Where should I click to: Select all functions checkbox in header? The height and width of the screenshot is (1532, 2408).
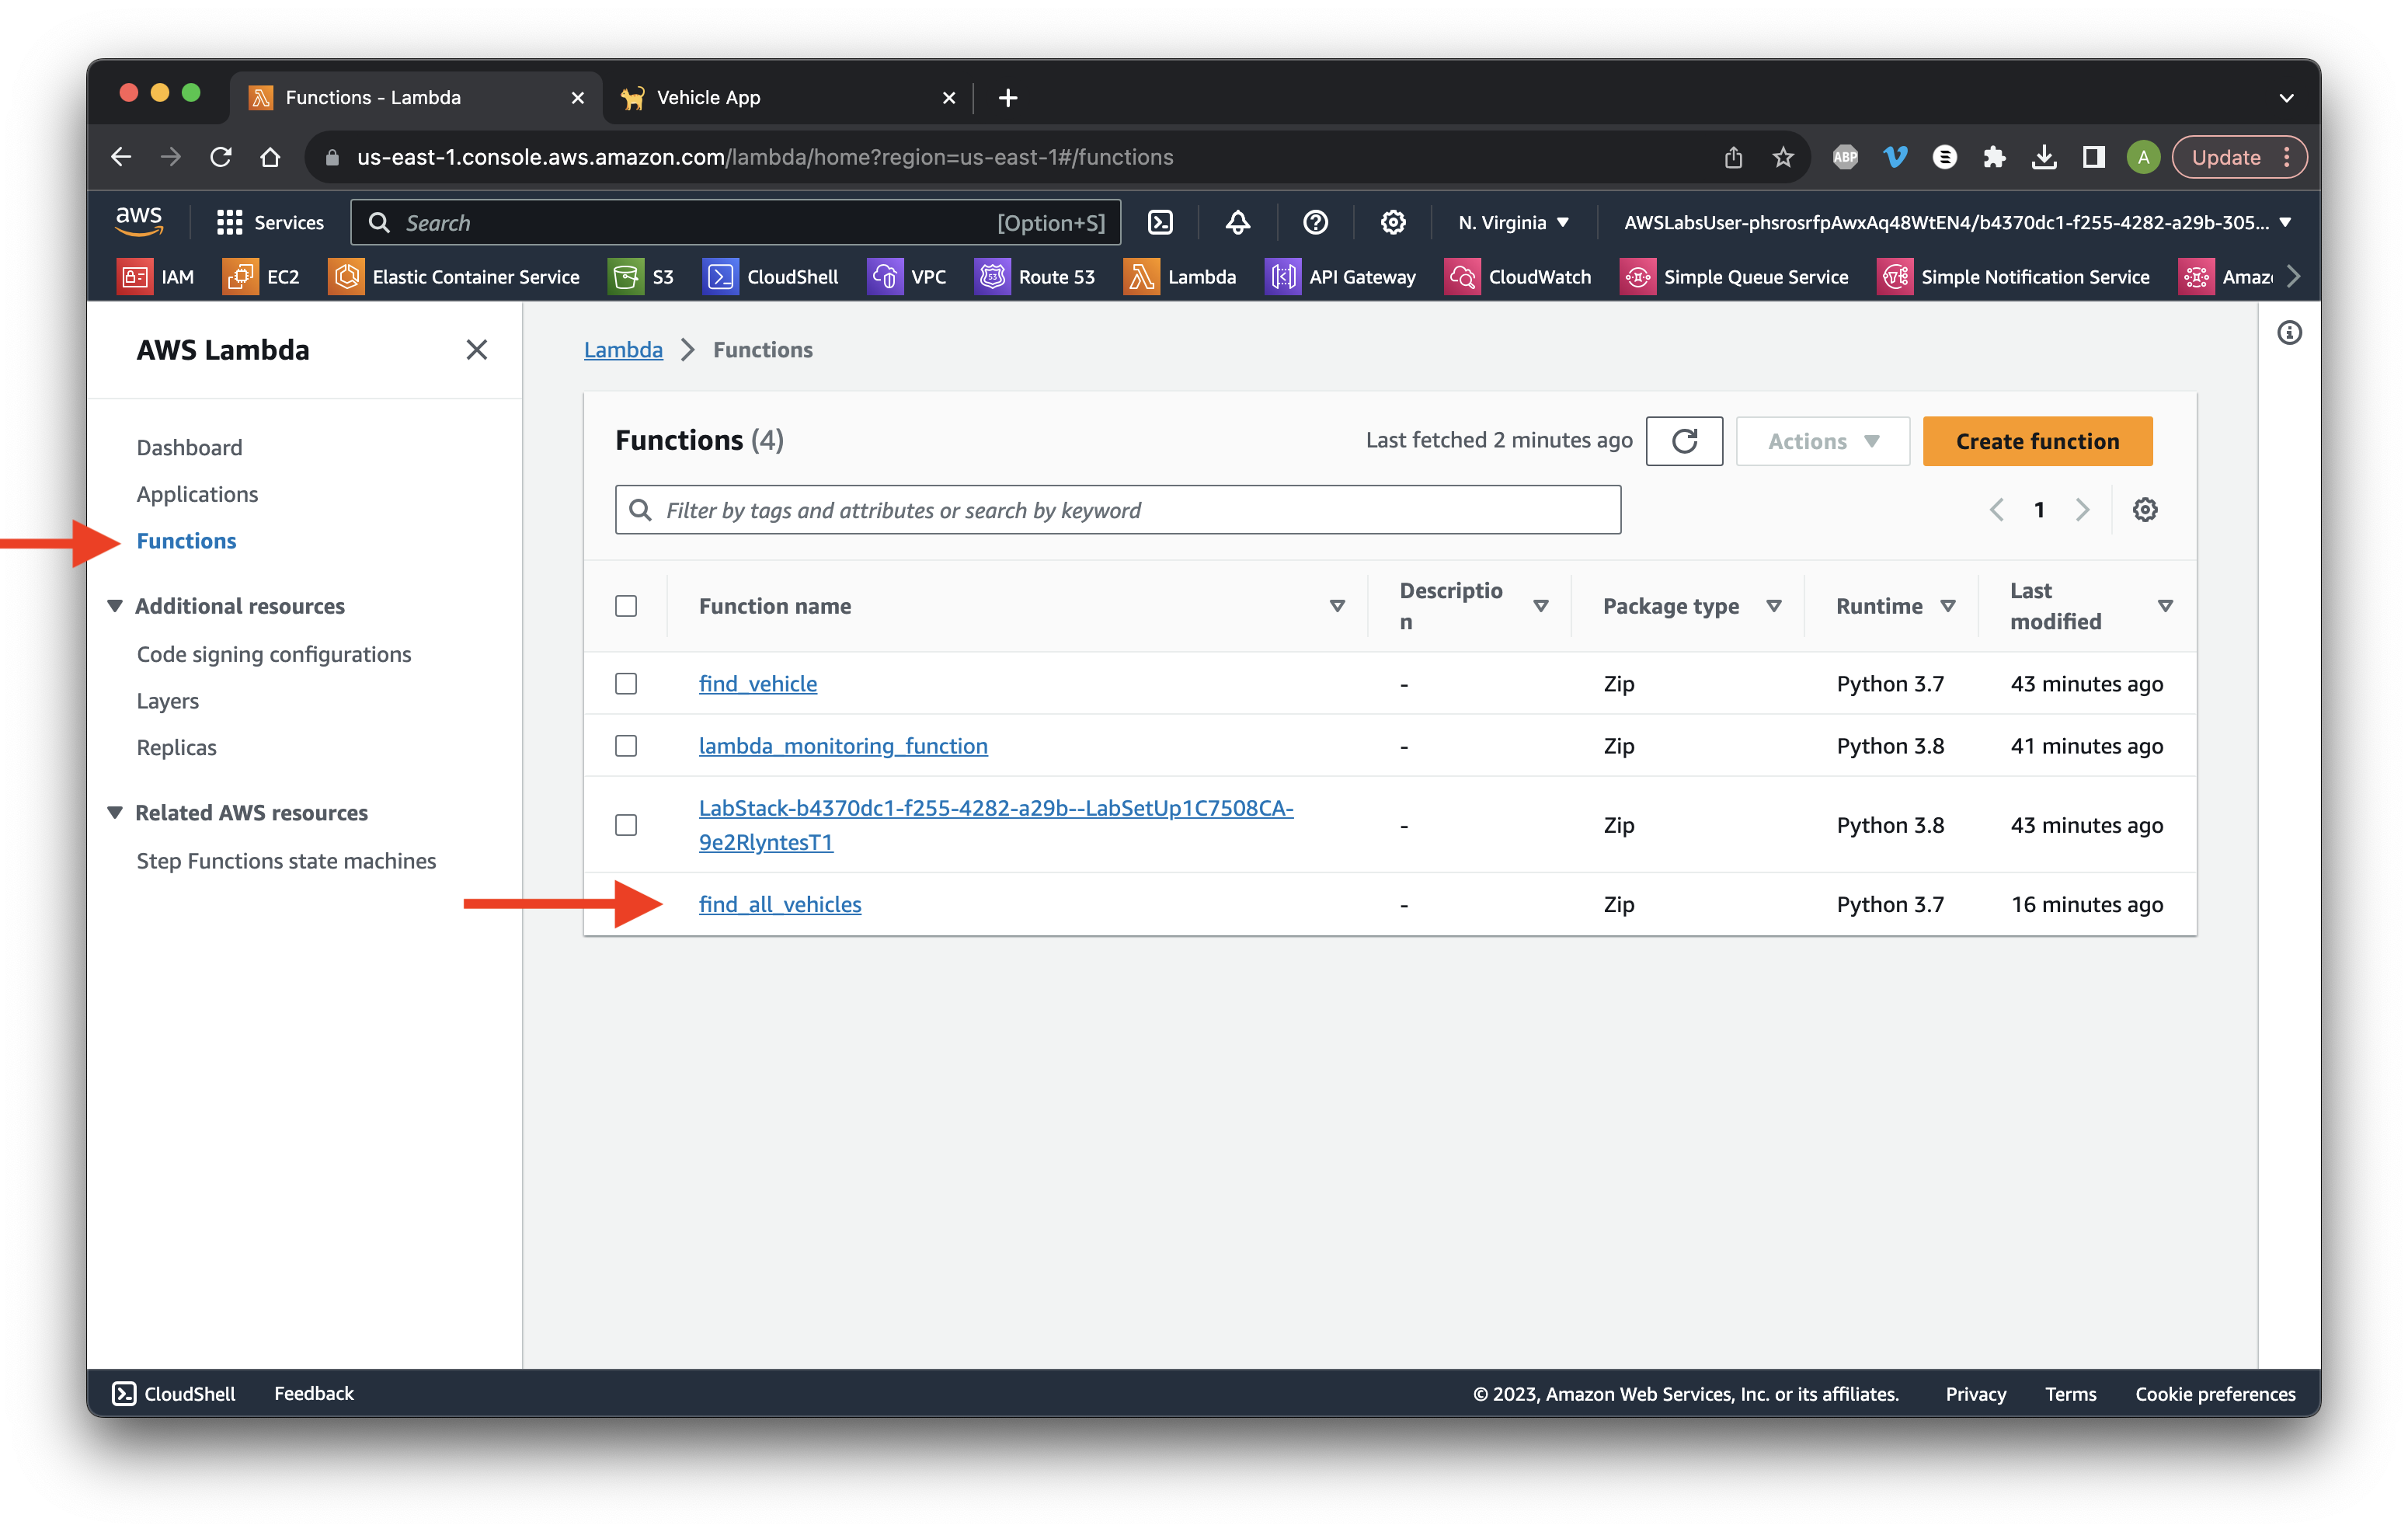tap(626, 606)
